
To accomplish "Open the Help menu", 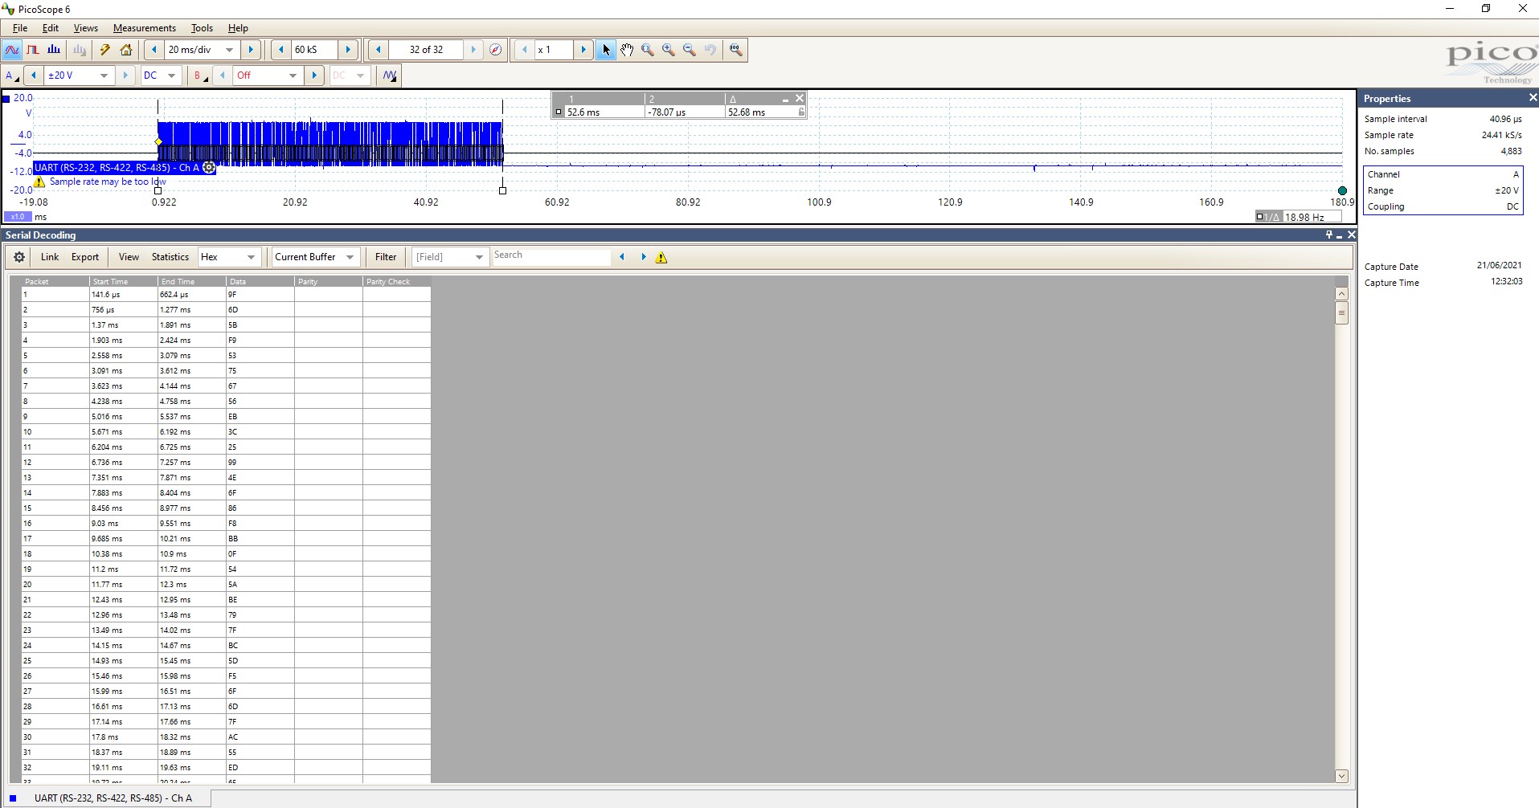I will coord(238,28).
